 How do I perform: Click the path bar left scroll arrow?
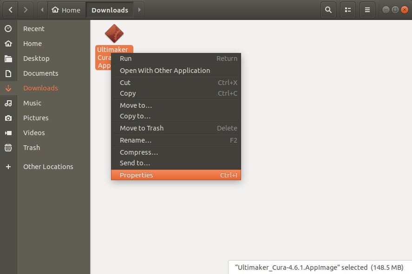pos(42,10)
